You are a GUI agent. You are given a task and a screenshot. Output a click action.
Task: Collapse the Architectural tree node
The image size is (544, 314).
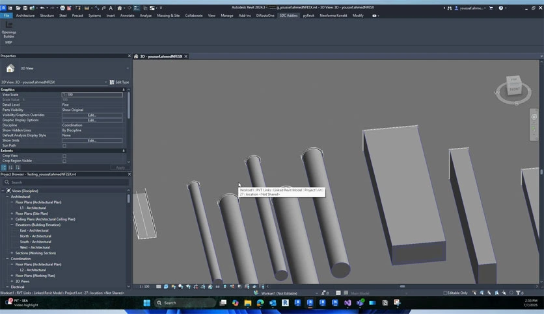7,197
